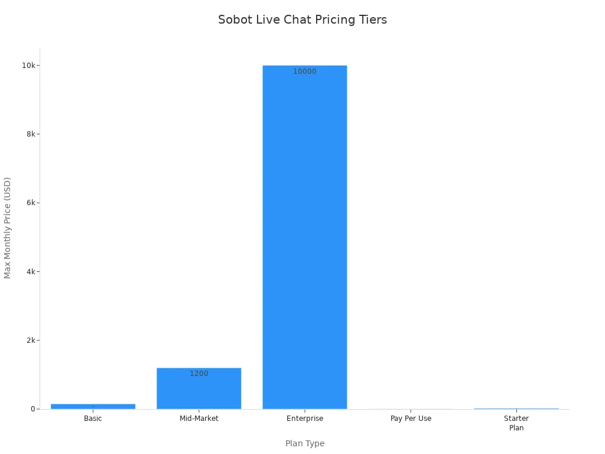Select the 10000 value label
Viewport: 605px width, 454px height.
[305, 72]
